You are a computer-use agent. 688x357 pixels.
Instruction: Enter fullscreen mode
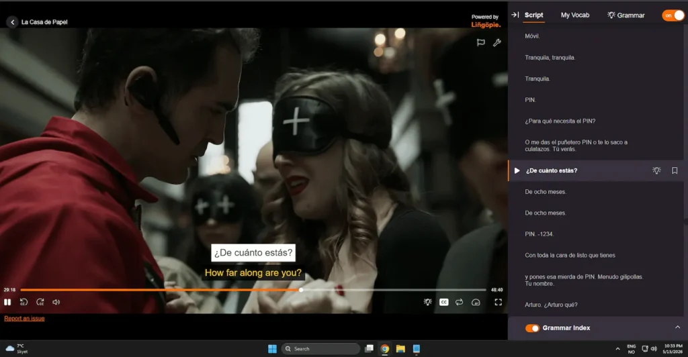(499, 302)
